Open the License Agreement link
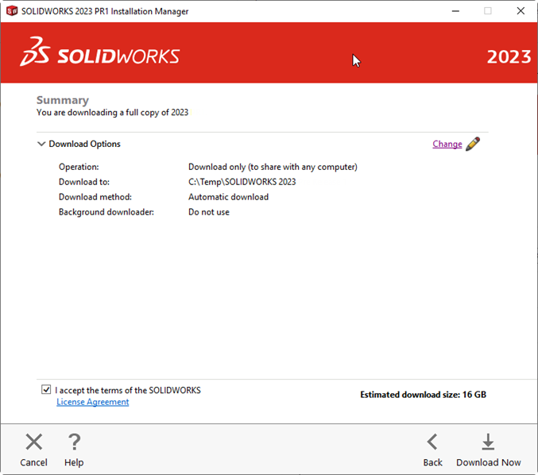The image size is (538, 475). [x=92, y=402]
